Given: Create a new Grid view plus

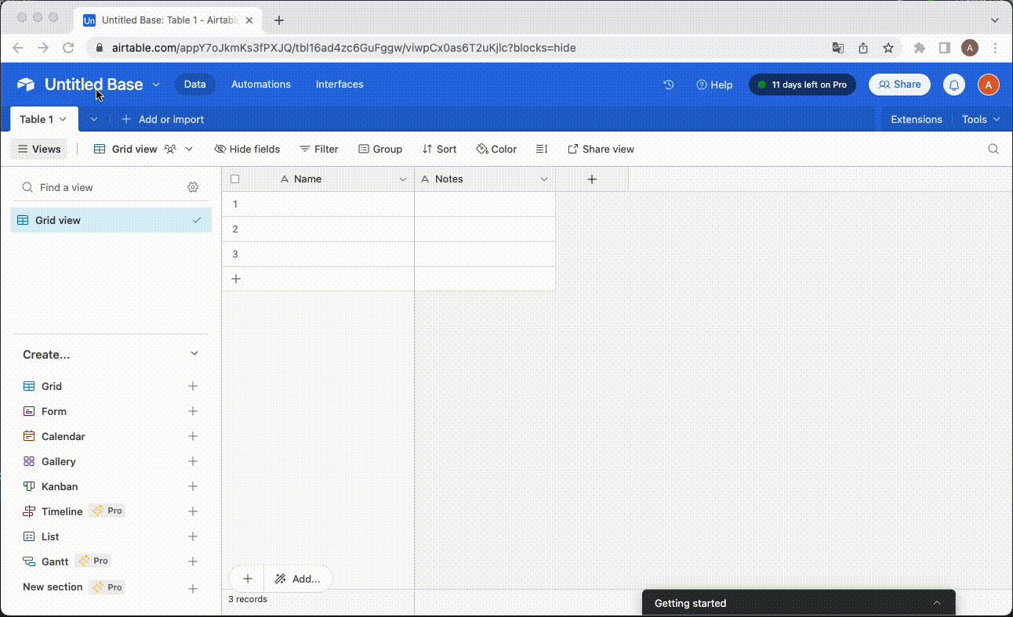Looking at the screenshot, I should tap(193, 386).
